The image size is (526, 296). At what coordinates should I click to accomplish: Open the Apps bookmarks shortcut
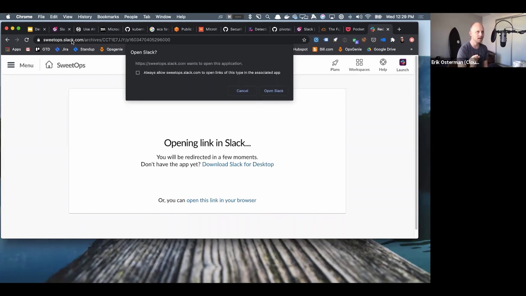[13, 49]
